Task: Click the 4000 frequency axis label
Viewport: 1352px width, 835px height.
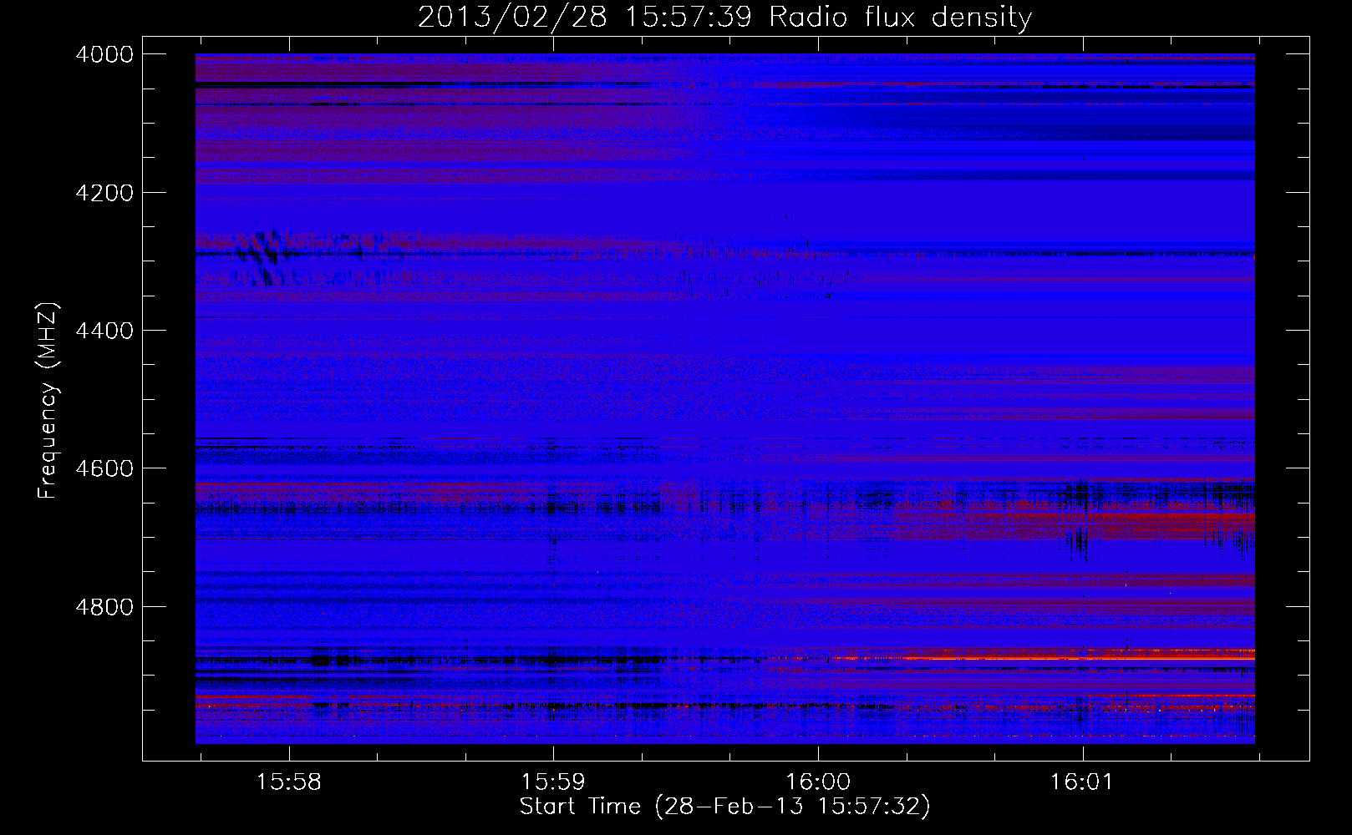Action: (x=104, y=54)
